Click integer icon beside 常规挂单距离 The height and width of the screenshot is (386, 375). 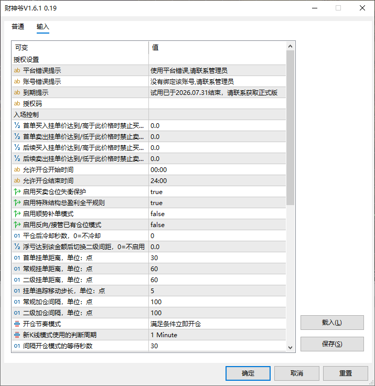(17, 269)
